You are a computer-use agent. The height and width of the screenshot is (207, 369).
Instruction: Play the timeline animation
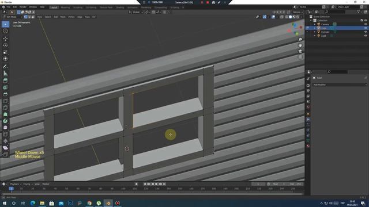click(x=156, y=184)
